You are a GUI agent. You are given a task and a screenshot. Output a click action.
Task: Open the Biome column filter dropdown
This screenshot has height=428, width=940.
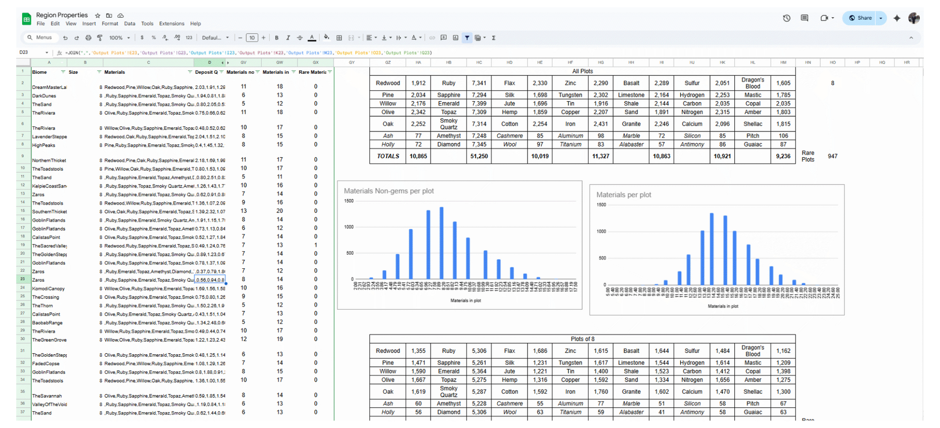point(63,72)
